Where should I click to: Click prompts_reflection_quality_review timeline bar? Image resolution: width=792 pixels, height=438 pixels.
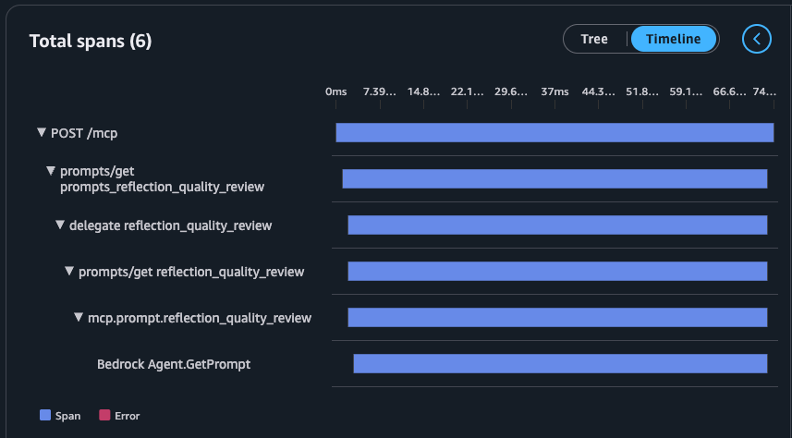pyautogui.click(x=554, y=179)
